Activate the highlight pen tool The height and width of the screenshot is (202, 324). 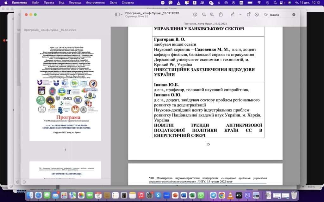(x=233, y=15)
